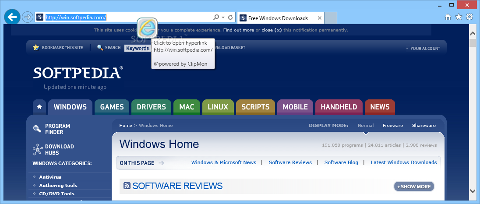Select Shareware display mode
480x204 pixels.
coord(424,125)
